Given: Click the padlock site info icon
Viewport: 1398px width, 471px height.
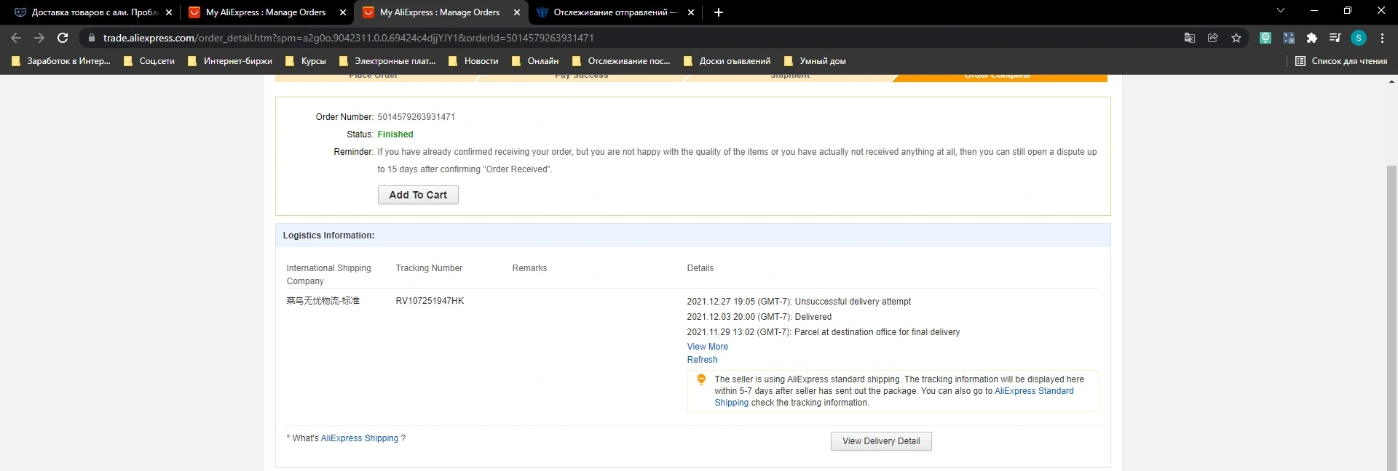Looking at the screenshot, I should tap(91, 38).
